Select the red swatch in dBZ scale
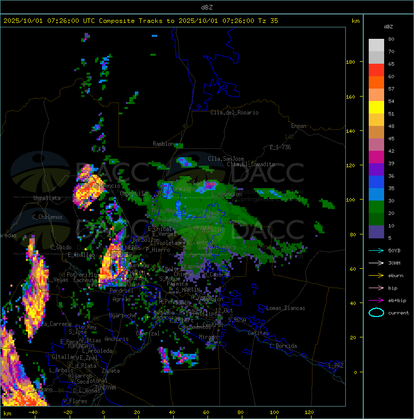 point(376,70)
